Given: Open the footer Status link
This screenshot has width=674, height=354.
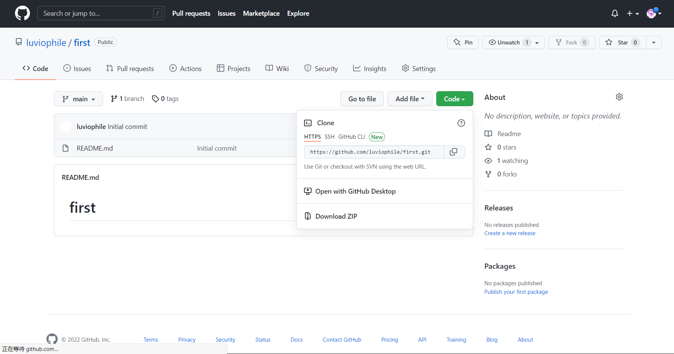Looking at the screenshot, I should point(263,339).
